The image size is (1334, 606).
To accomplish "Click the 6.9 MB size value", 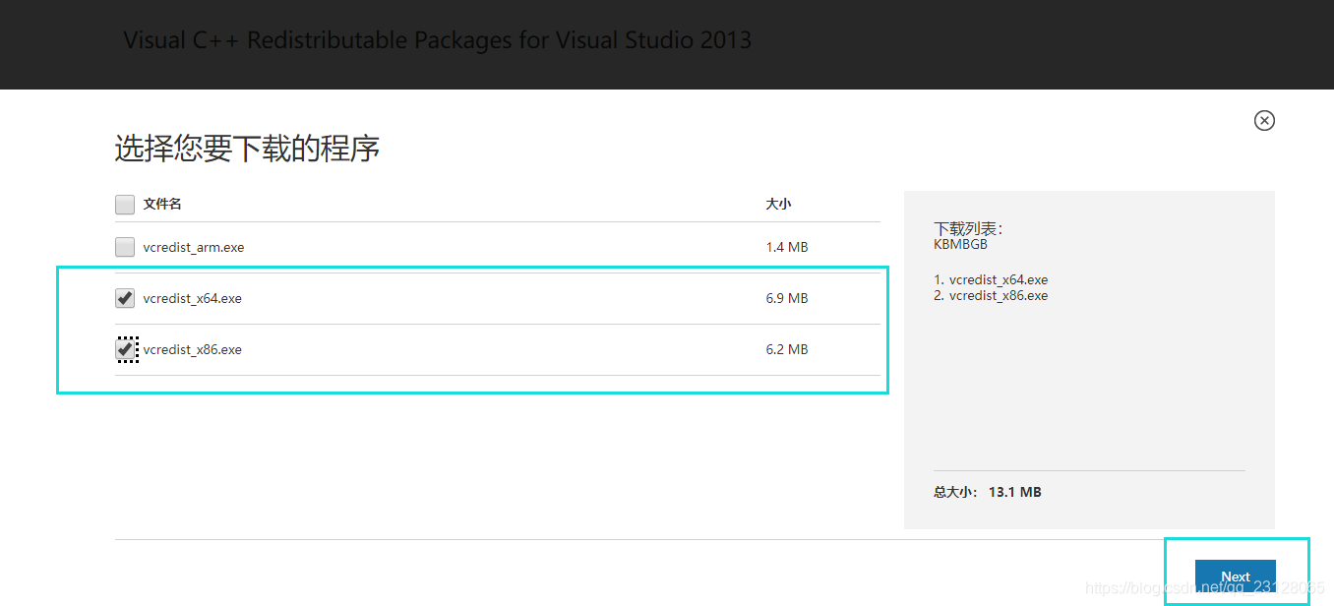I will (x=787, y=298).
